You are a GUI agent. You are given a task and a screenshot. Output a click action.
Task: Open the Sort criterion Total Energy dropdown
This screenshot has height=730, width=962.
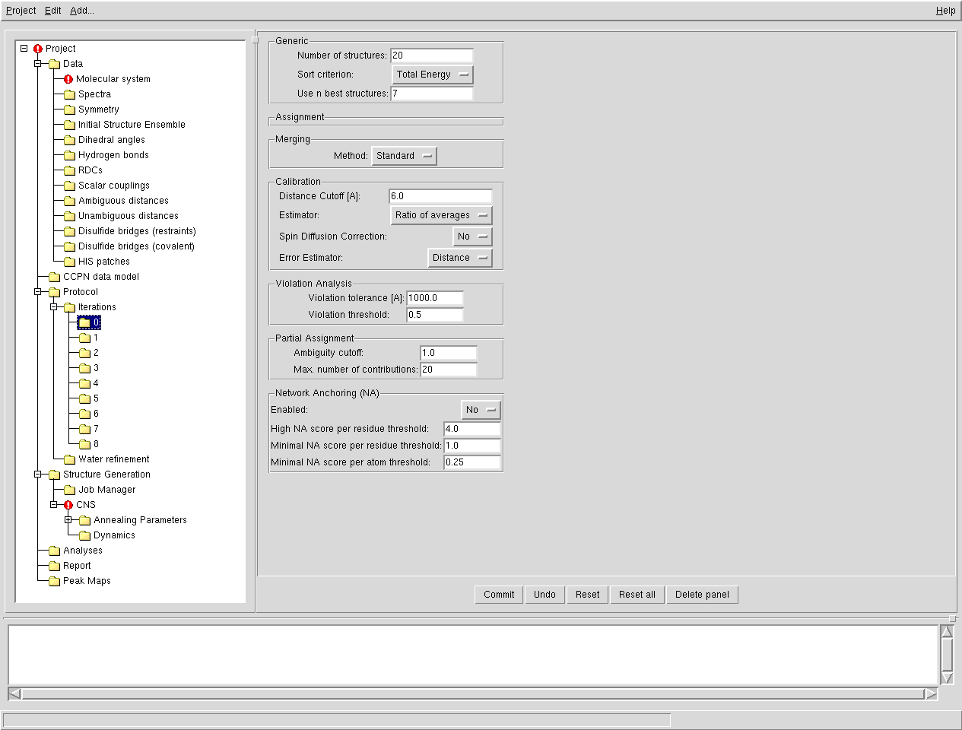[x=432, y=75]
